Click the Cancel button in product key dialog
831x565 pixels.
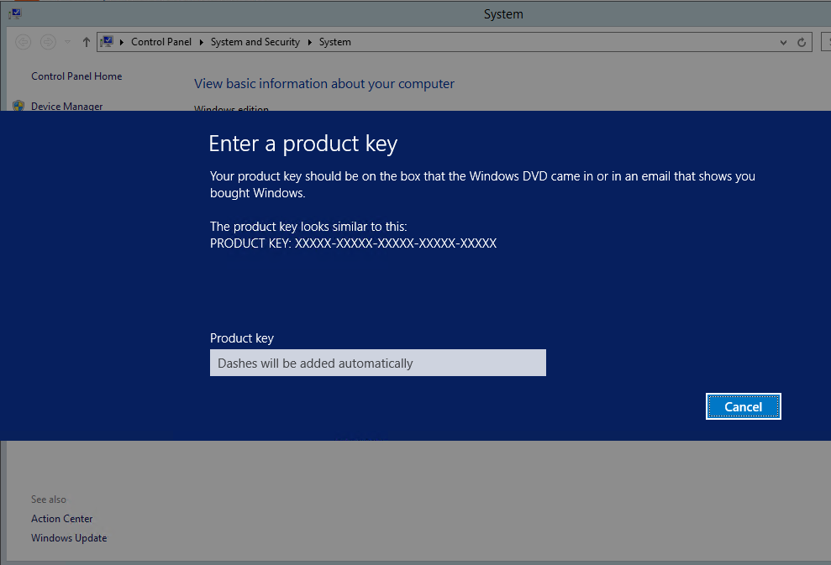point(743,406)
